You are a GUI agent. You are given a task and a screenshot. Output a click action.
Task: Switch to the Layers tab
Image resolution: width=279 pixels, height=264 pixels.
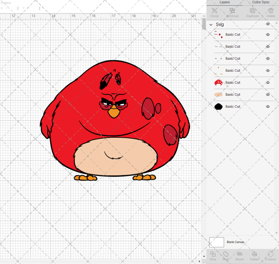pos(225,2)
